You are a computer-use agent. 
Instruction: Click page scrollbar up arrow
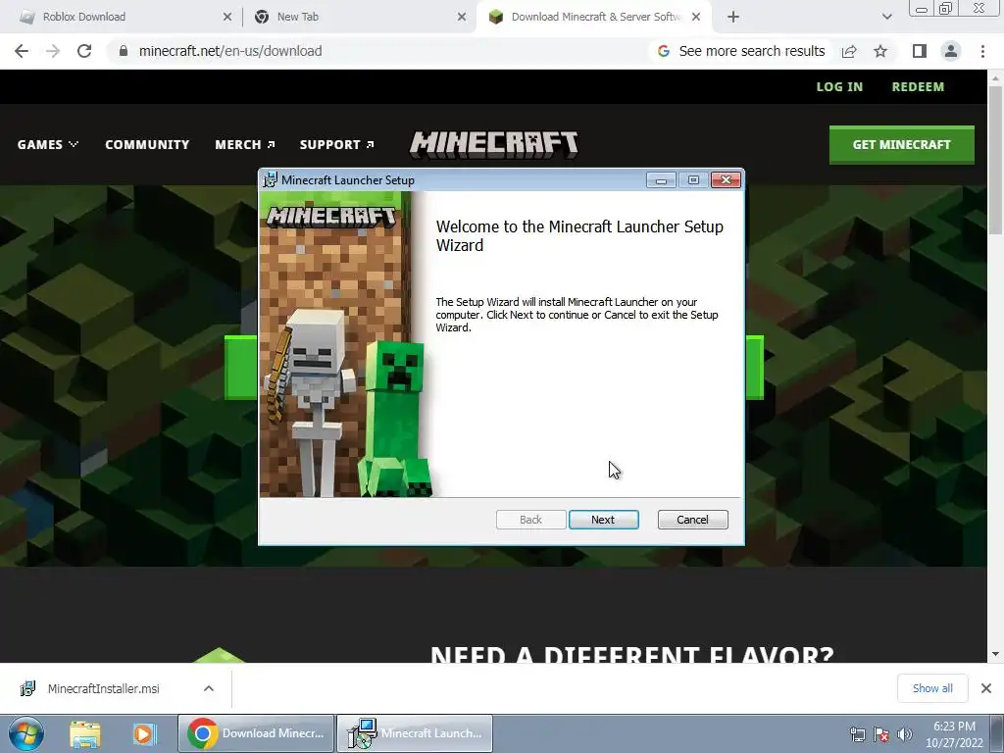coord(996,78)
